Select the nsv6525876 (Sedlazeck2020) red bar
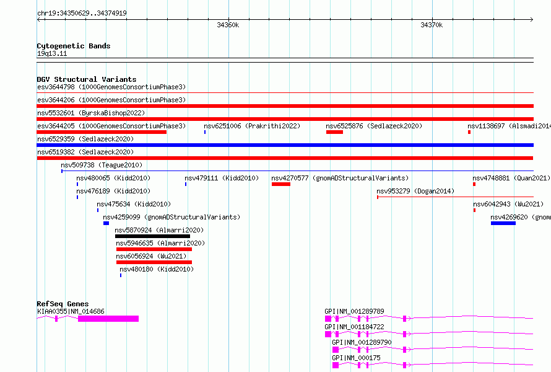This screenshot has width=551, height=372. pos(334,132)
